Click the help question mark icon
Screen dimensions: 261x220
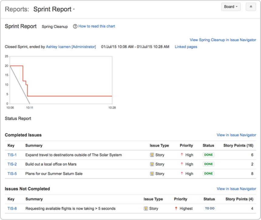pyautogui.click(x=75, y=26)
